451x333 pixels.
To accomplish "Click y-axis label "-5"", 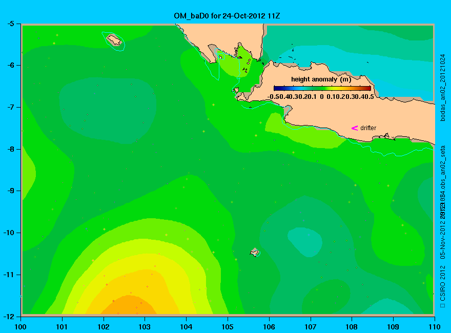I will click(10, 24).
